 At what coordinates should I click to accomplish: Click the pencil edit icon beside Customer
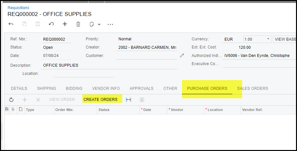(182, 56)
